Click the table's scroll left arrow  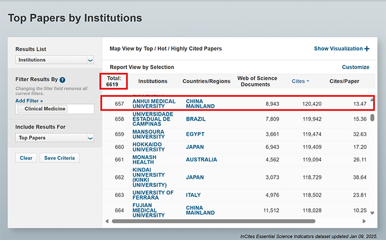pos(106,221)
